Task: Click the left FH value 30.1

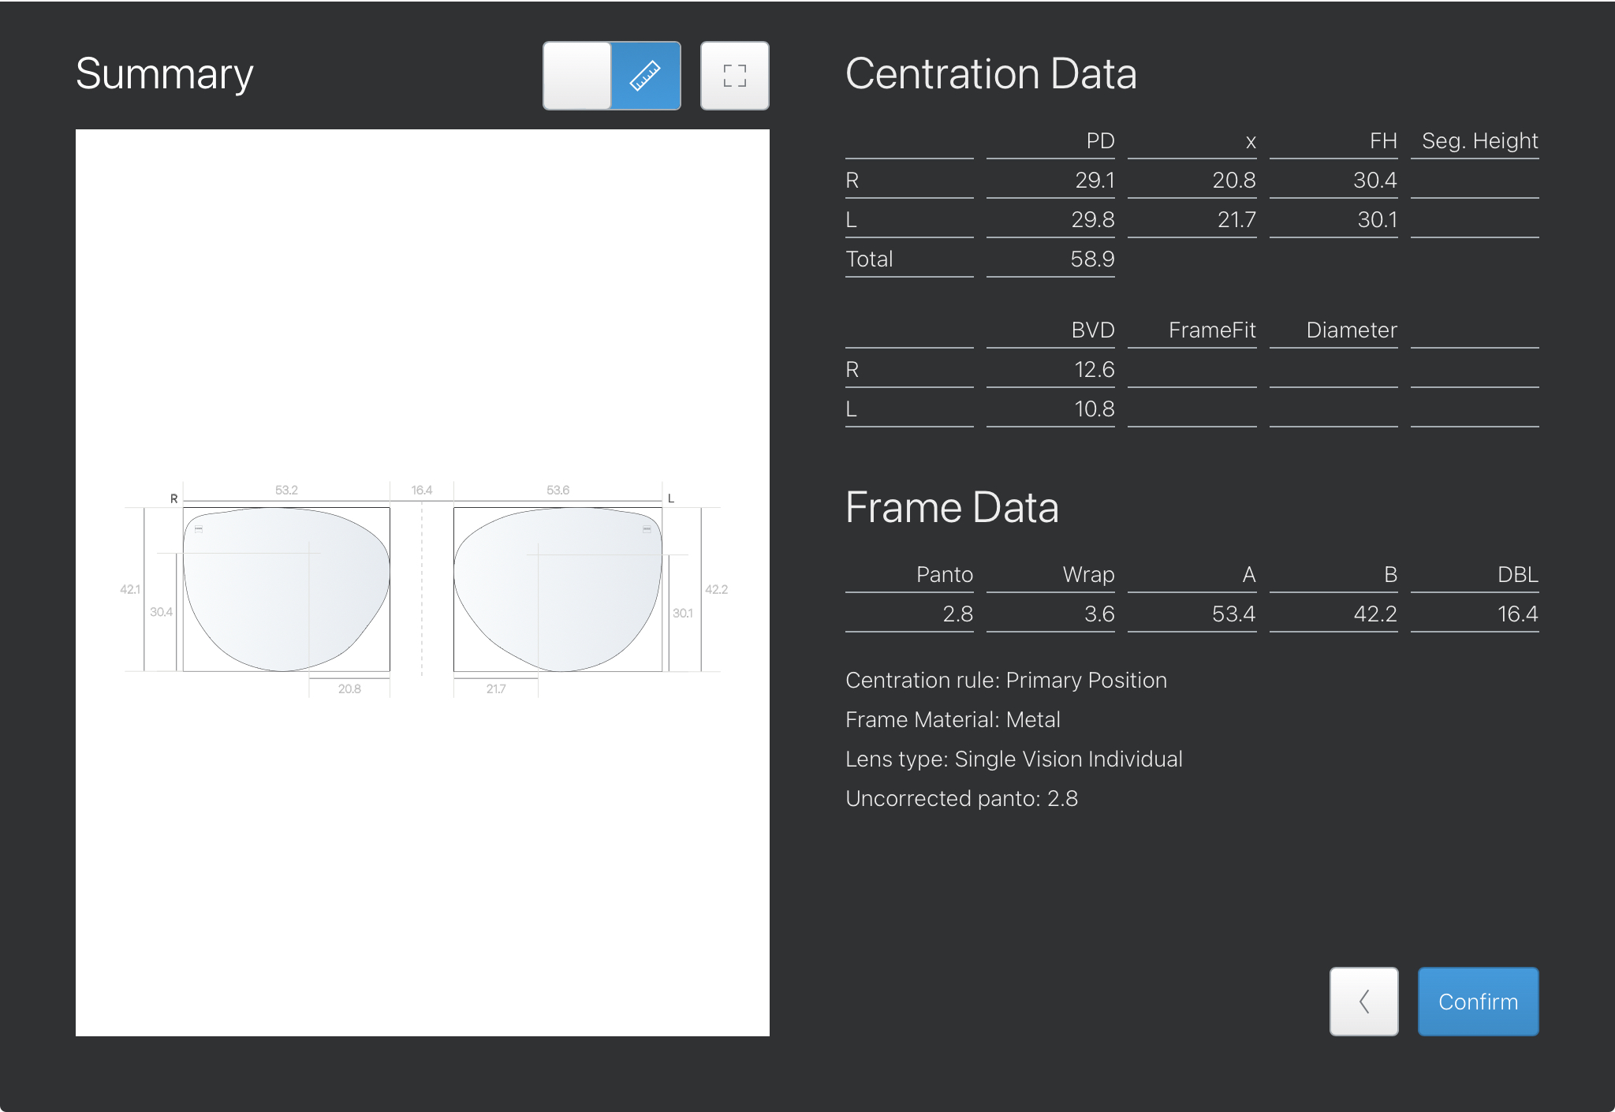Action: (1376, 219)
